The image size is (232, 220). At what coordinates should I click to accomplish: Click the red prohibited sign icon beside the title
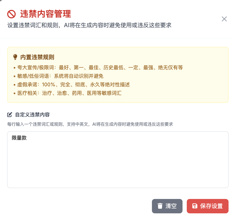(x=11, y=14)
